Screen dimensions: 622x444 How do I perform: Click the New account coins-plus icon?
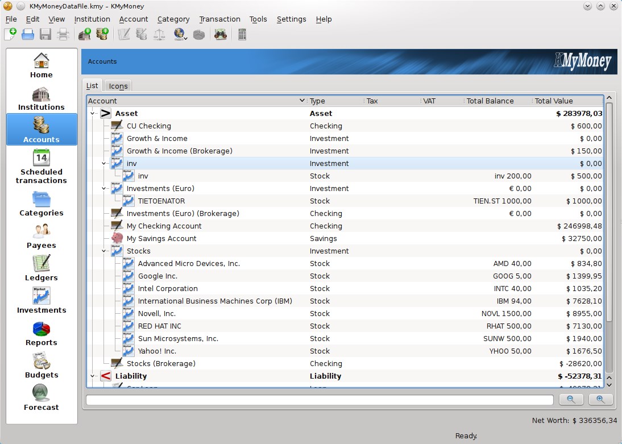coord(102,35)
